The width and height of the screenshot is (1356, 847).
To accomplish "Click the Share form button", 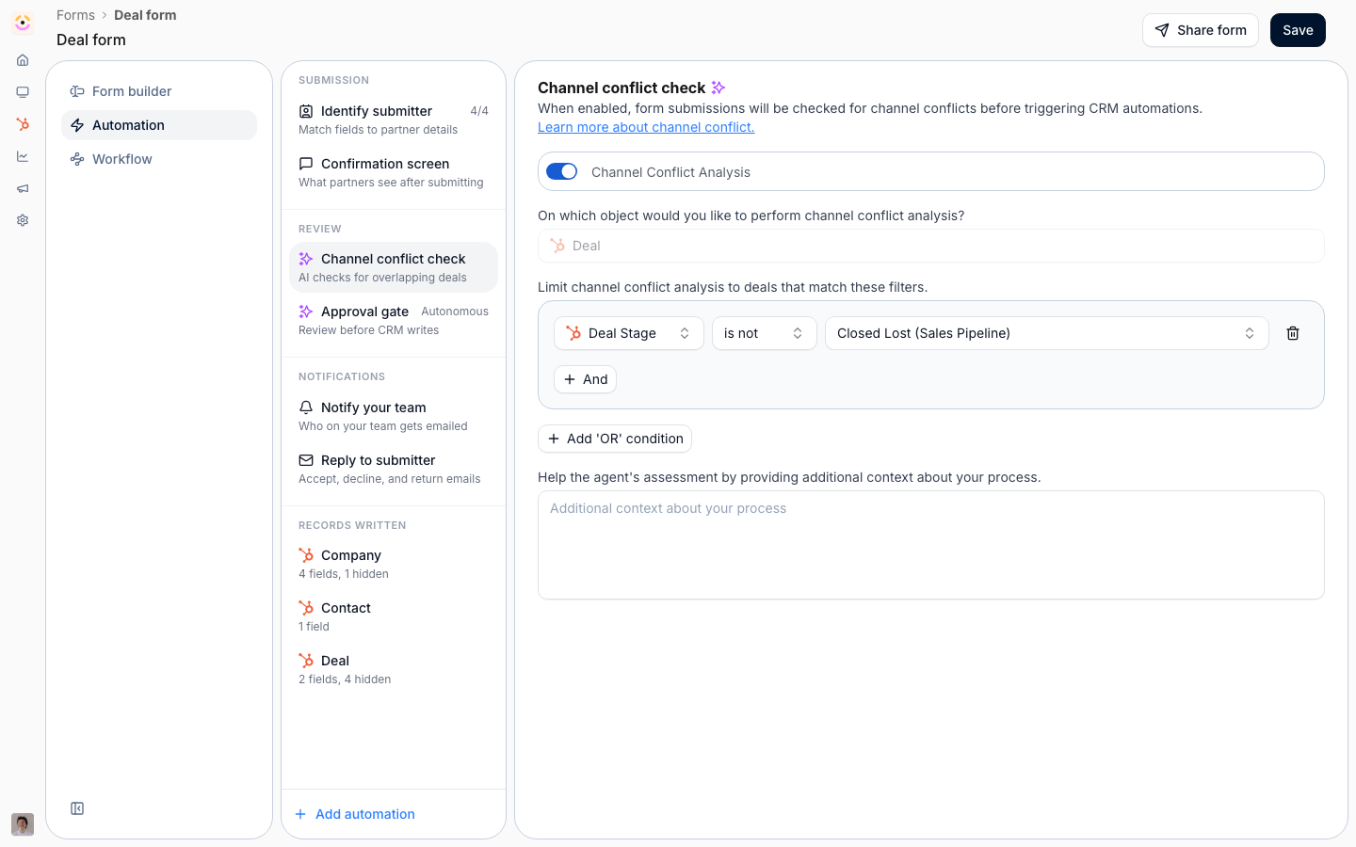I will pyautogui.click(x=1201, y=30).
